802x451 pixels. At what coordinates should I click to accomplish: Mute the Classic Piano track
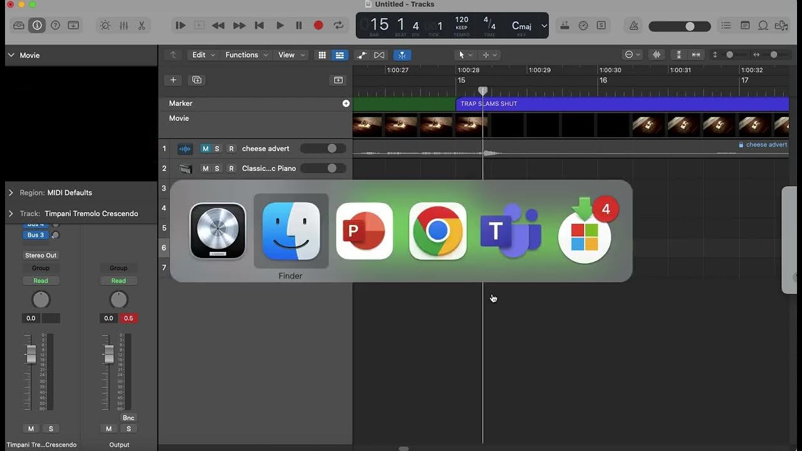205,168
